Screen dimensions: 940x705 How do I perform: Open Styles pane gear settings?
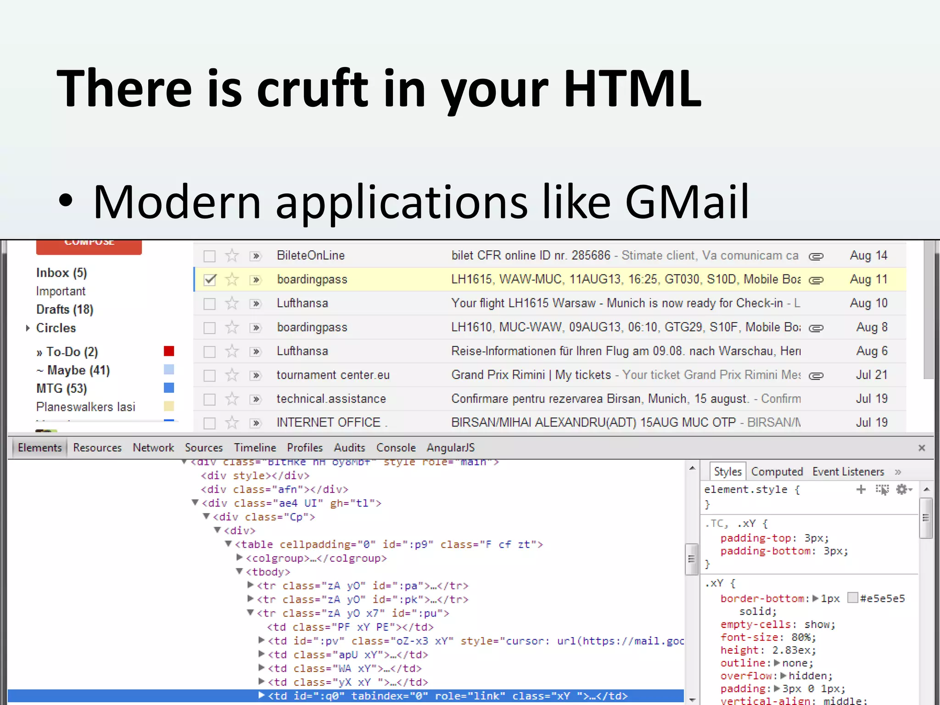[904, 489]
